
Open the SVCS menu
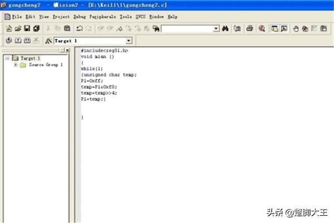141,17
